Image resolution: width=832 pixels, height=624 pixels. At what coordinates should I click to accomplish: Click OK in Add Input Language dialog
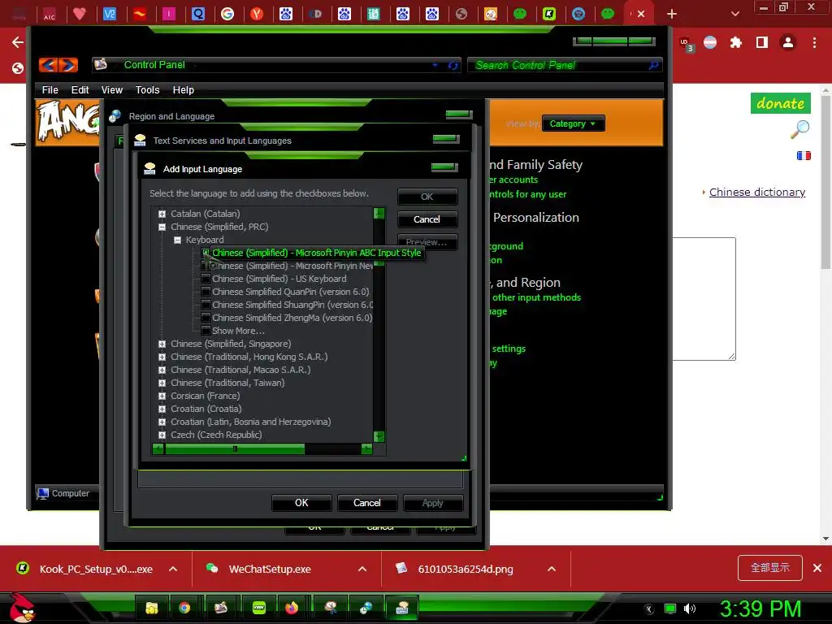tap(427, 197)
